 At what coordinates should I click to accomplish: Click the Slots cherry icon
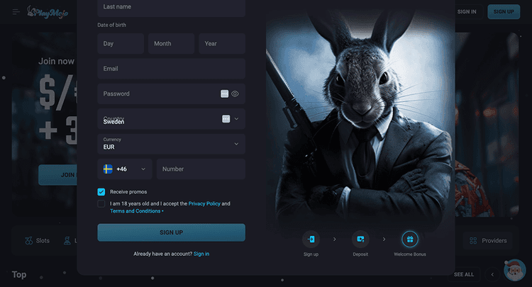click(29, 240)
